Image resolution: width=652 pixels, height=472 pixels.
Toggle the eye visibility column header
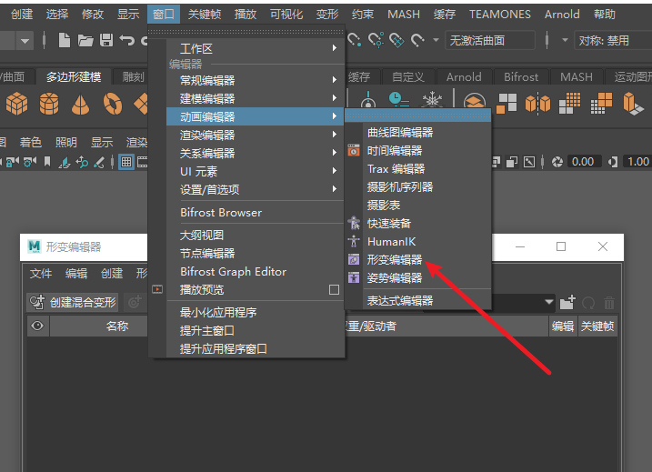pos(37,326)
